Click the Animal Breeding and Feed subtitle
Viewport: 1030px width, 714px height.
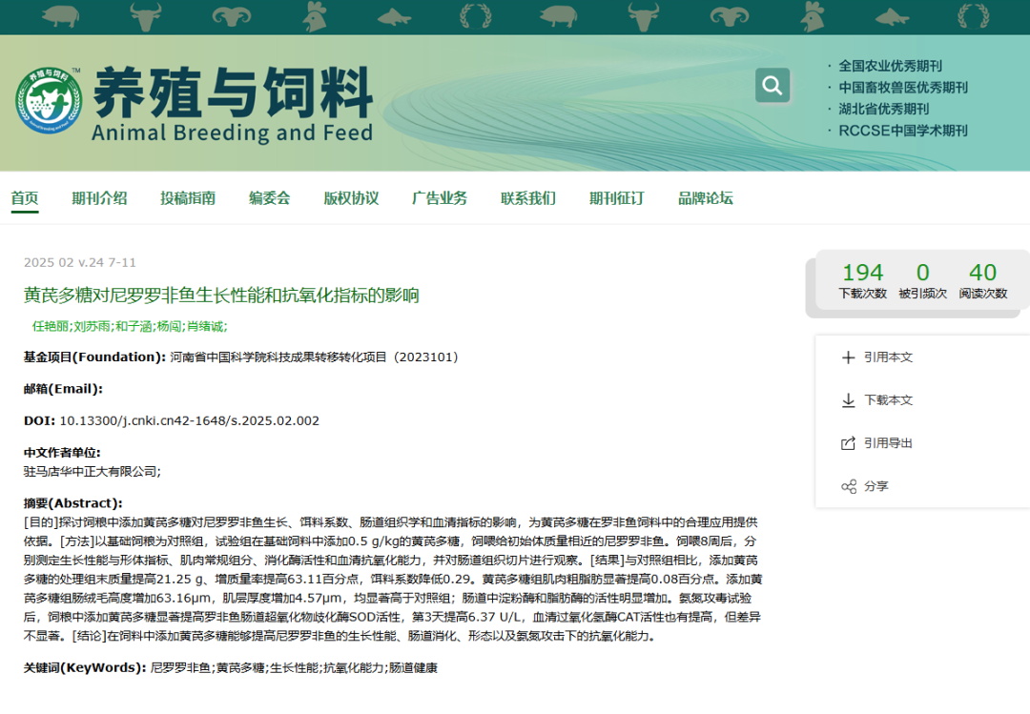click(x=233, y=133)
